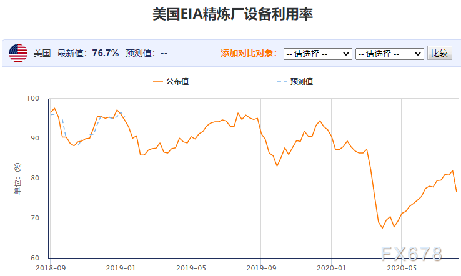Click the 60 y-axis label
The width and height of the screenshot is (461, 276).
[x=35, y=258]
